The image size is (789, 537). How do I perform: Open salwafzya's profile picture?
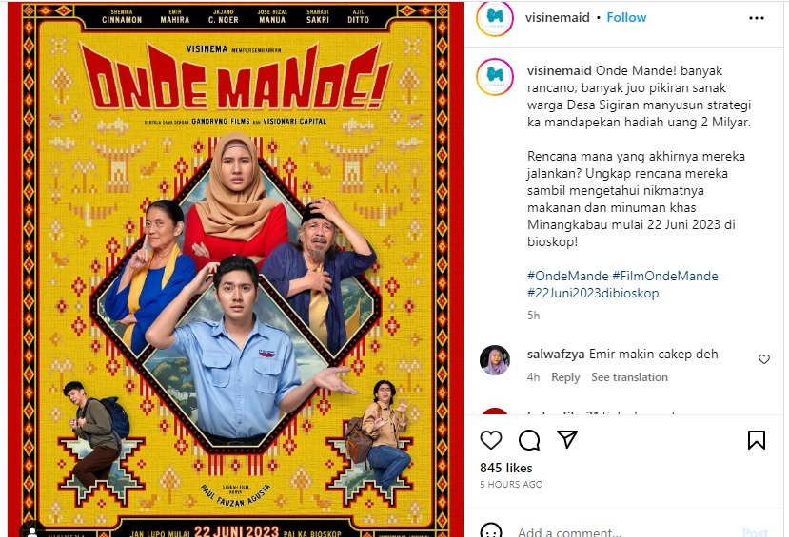495,360
